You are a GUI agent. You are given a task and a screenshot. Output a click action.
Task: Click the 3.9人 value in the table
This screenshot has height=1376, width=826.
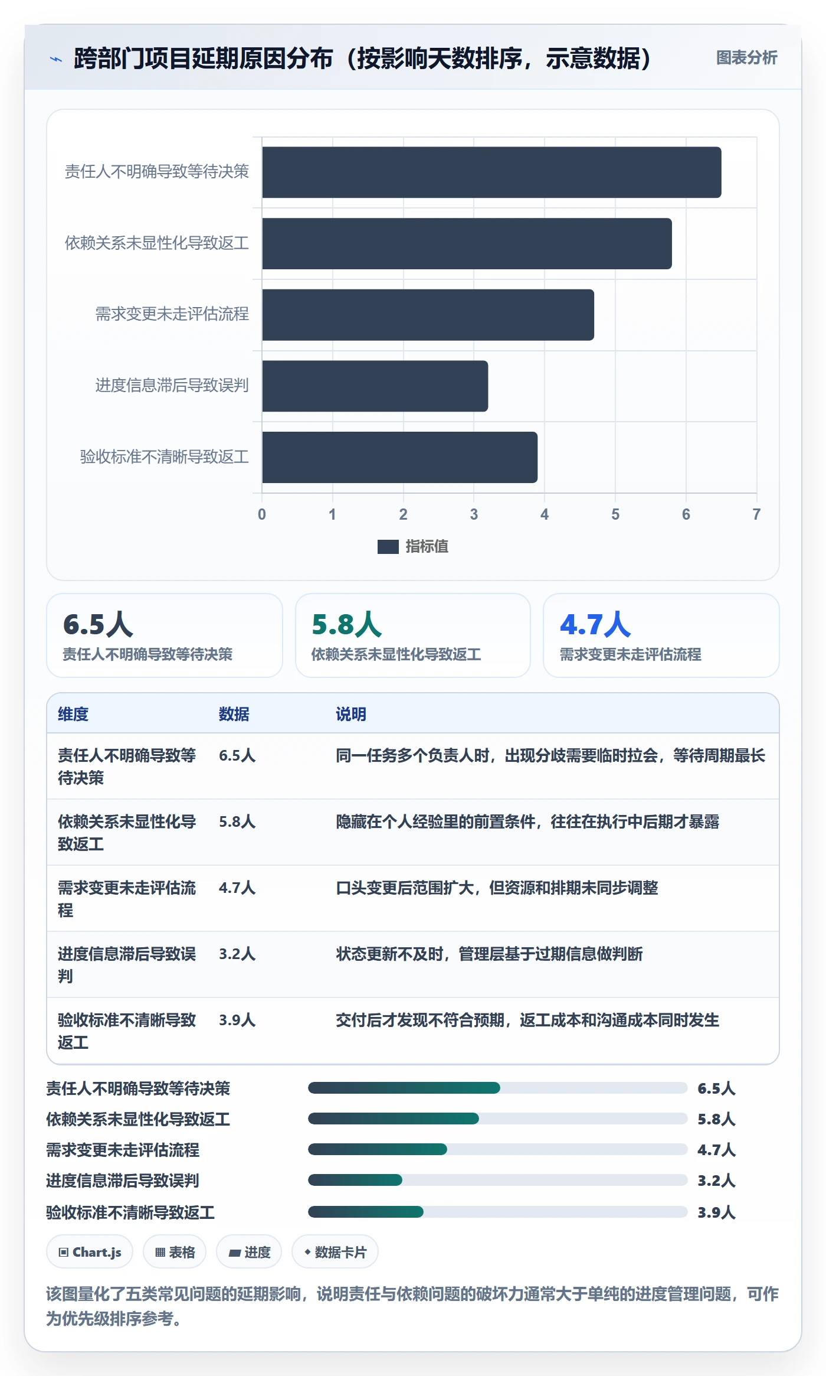pyautogui.click(x=237, y=1020)
